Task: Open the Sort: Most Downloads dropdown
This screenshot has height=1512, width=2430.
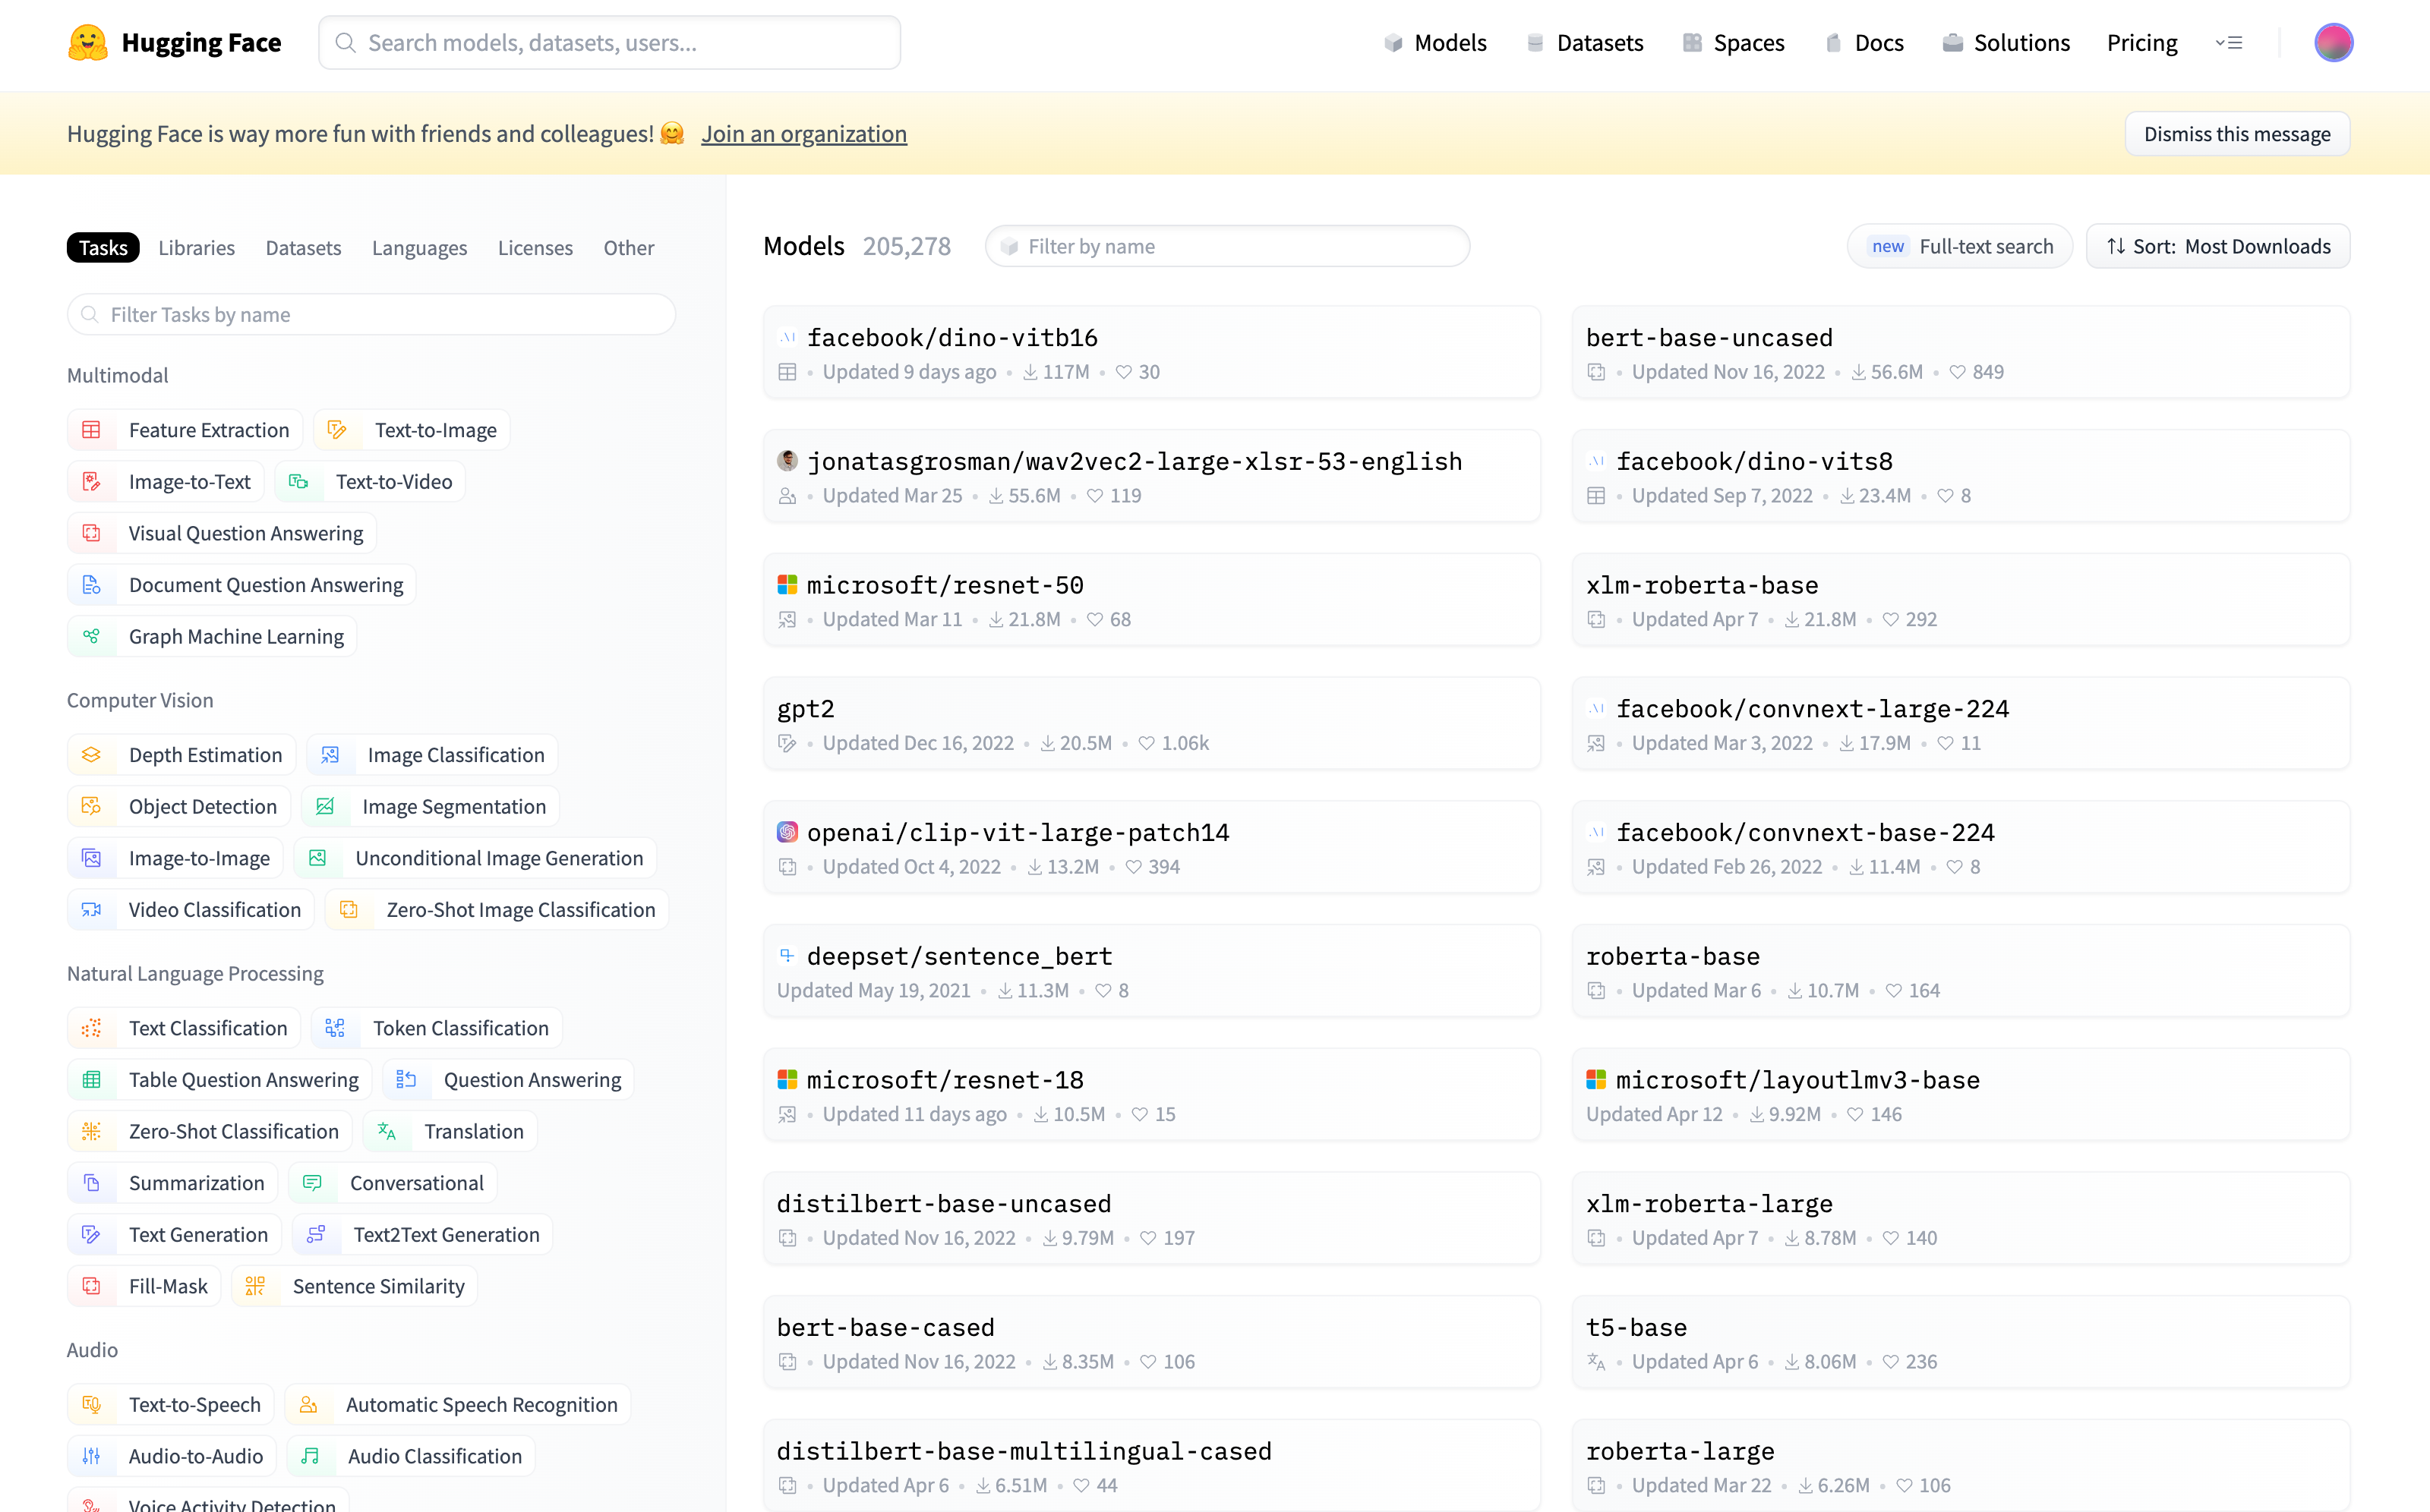Action: tap(2218, 246)
